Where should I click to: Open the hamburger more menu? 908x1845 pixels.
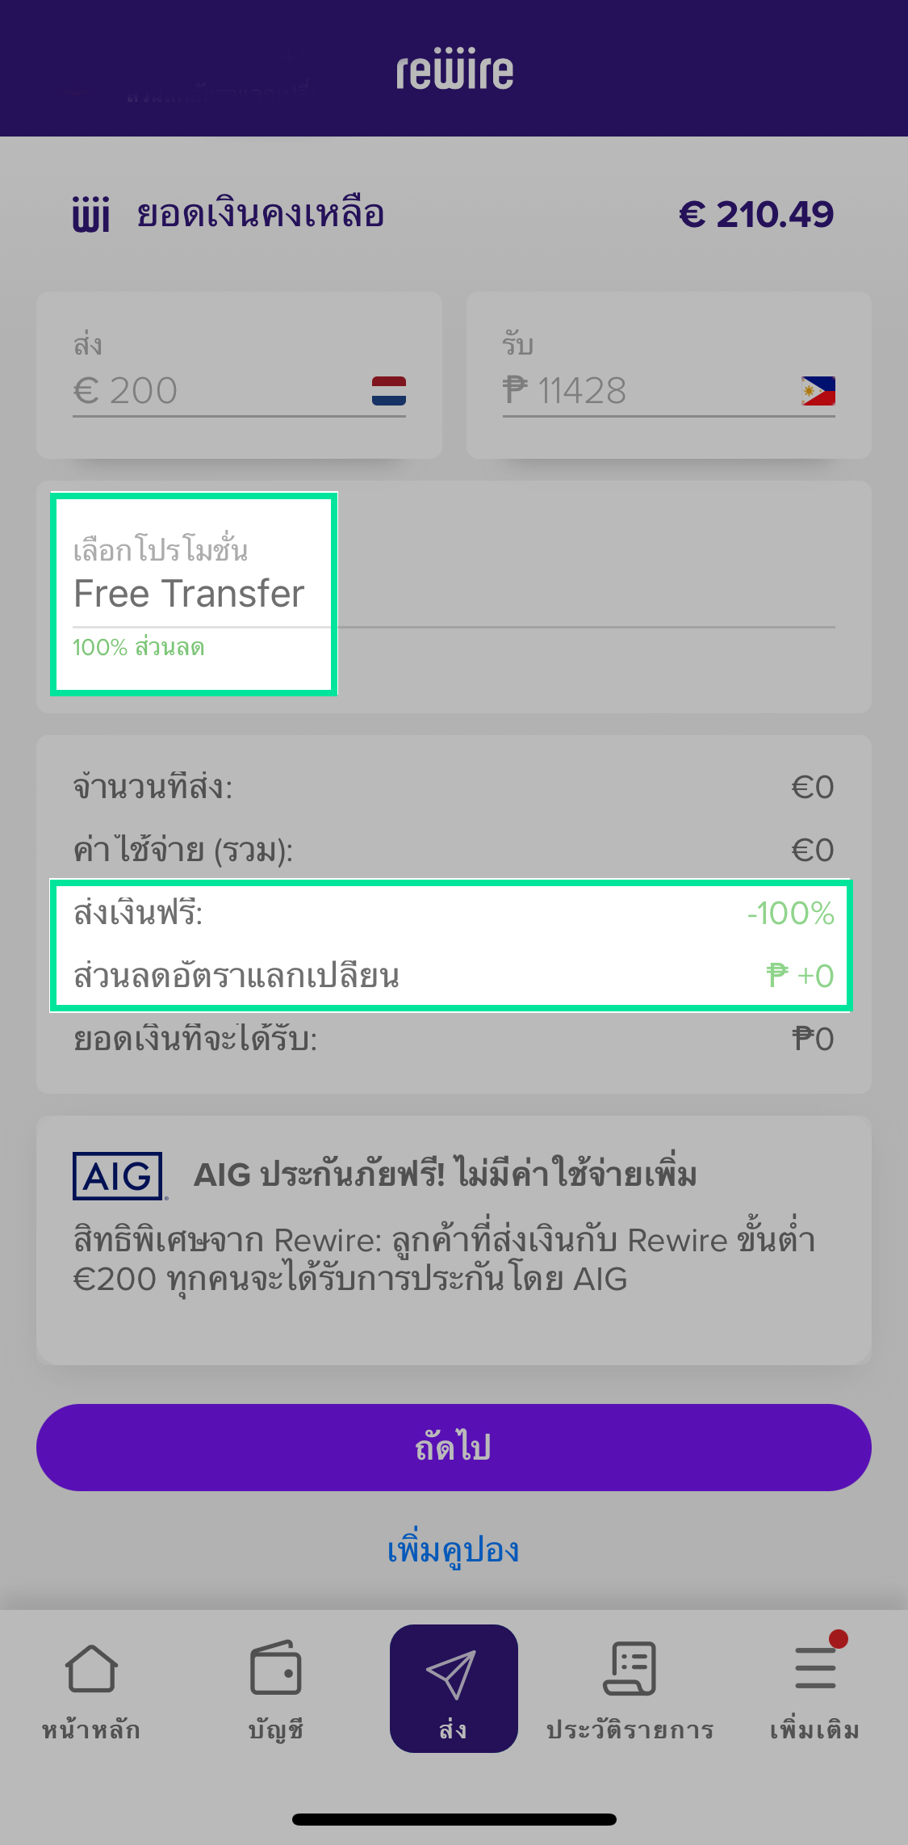click(x=815, y=1668)
